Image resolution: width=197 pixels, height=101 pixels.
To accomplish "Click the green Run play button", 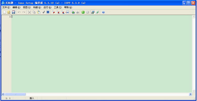I will [x=83, y=12].
